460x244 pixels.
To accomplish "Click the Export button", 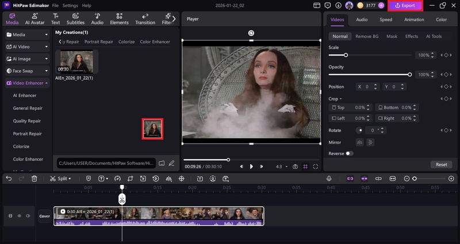I will [405, 5].
